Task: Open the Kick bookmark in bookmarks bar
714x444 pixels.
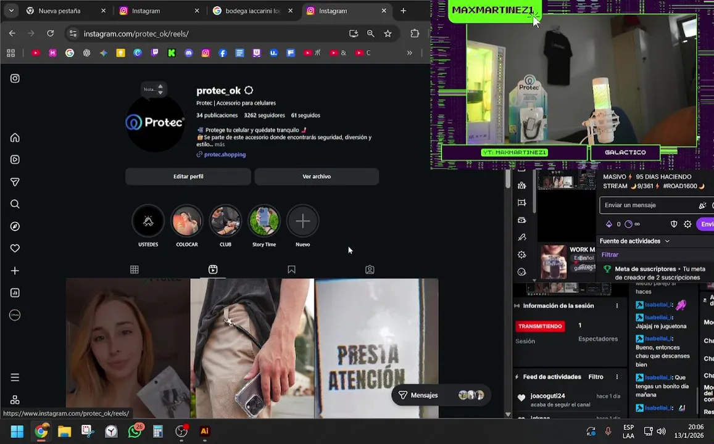Action: click(x=172, y=53)
